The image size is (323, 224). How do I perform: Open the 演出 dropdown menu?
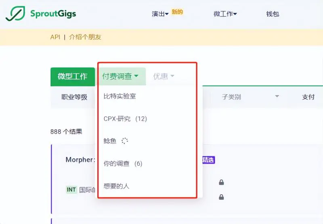160,14
